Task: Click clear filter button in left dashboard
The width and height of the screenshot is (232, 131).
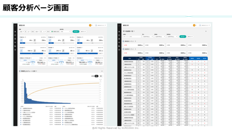Action: [x=84, y=31]
